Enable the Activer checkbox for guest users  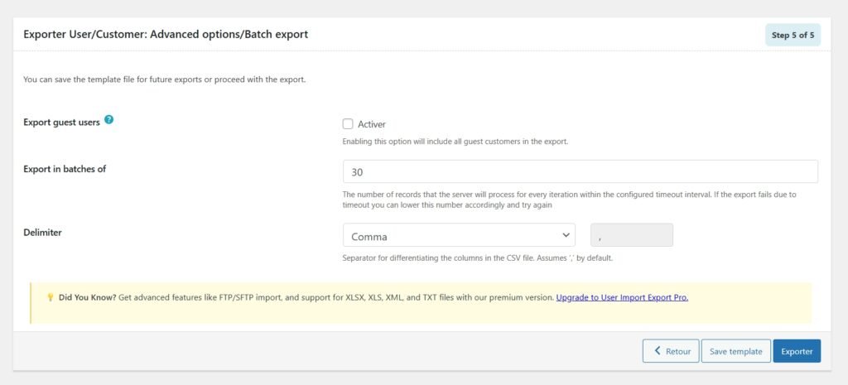pyautogui.click(x=348, y=124)
